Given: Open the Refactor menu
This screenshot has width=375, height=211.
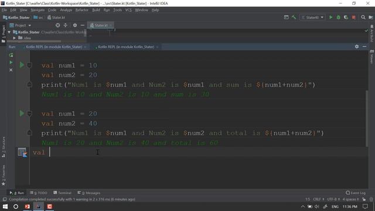Looking at the screenshot, I should [x=82, y=10].
